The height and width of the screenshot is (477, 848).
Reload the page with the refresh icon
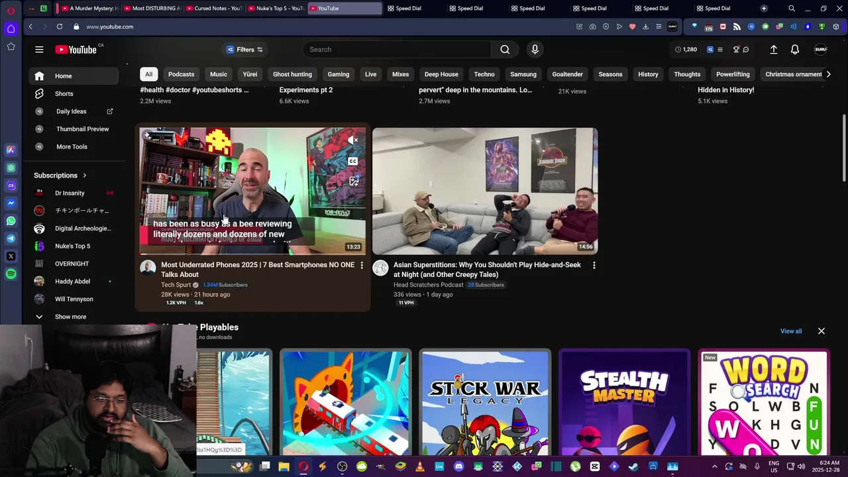(60, 26)
